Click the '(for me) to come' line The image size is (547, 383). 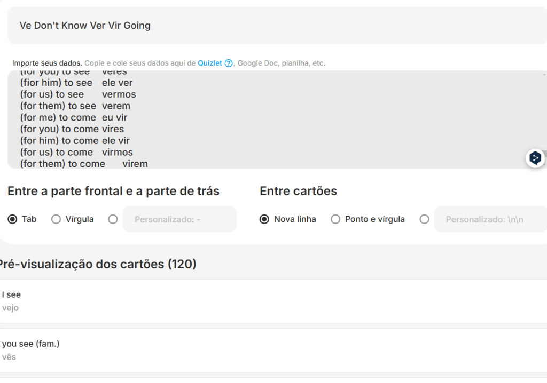point(58,117)
